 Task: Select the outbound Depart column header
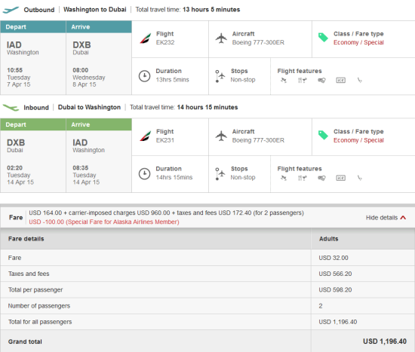click(33, 27)
